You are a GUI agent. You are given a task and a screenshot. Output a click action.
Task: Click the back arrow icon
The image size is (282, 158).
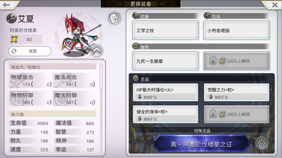(7, 5)
